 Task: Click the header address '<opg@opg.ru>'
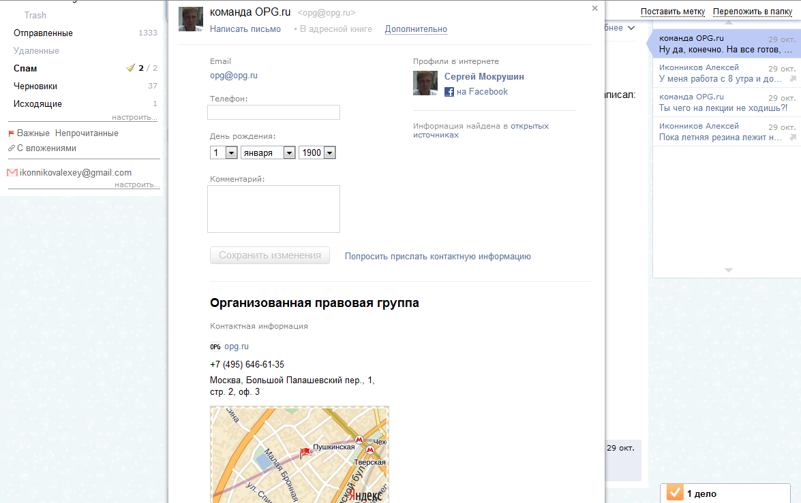tap(327, 13)
